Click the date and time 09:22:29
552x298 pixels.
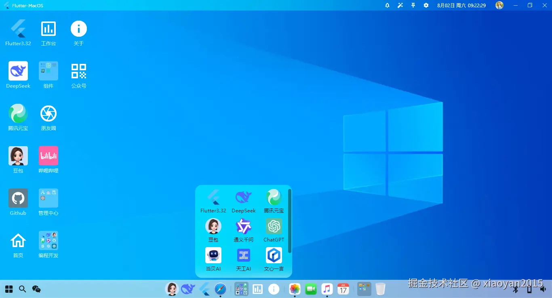[461, 5]
